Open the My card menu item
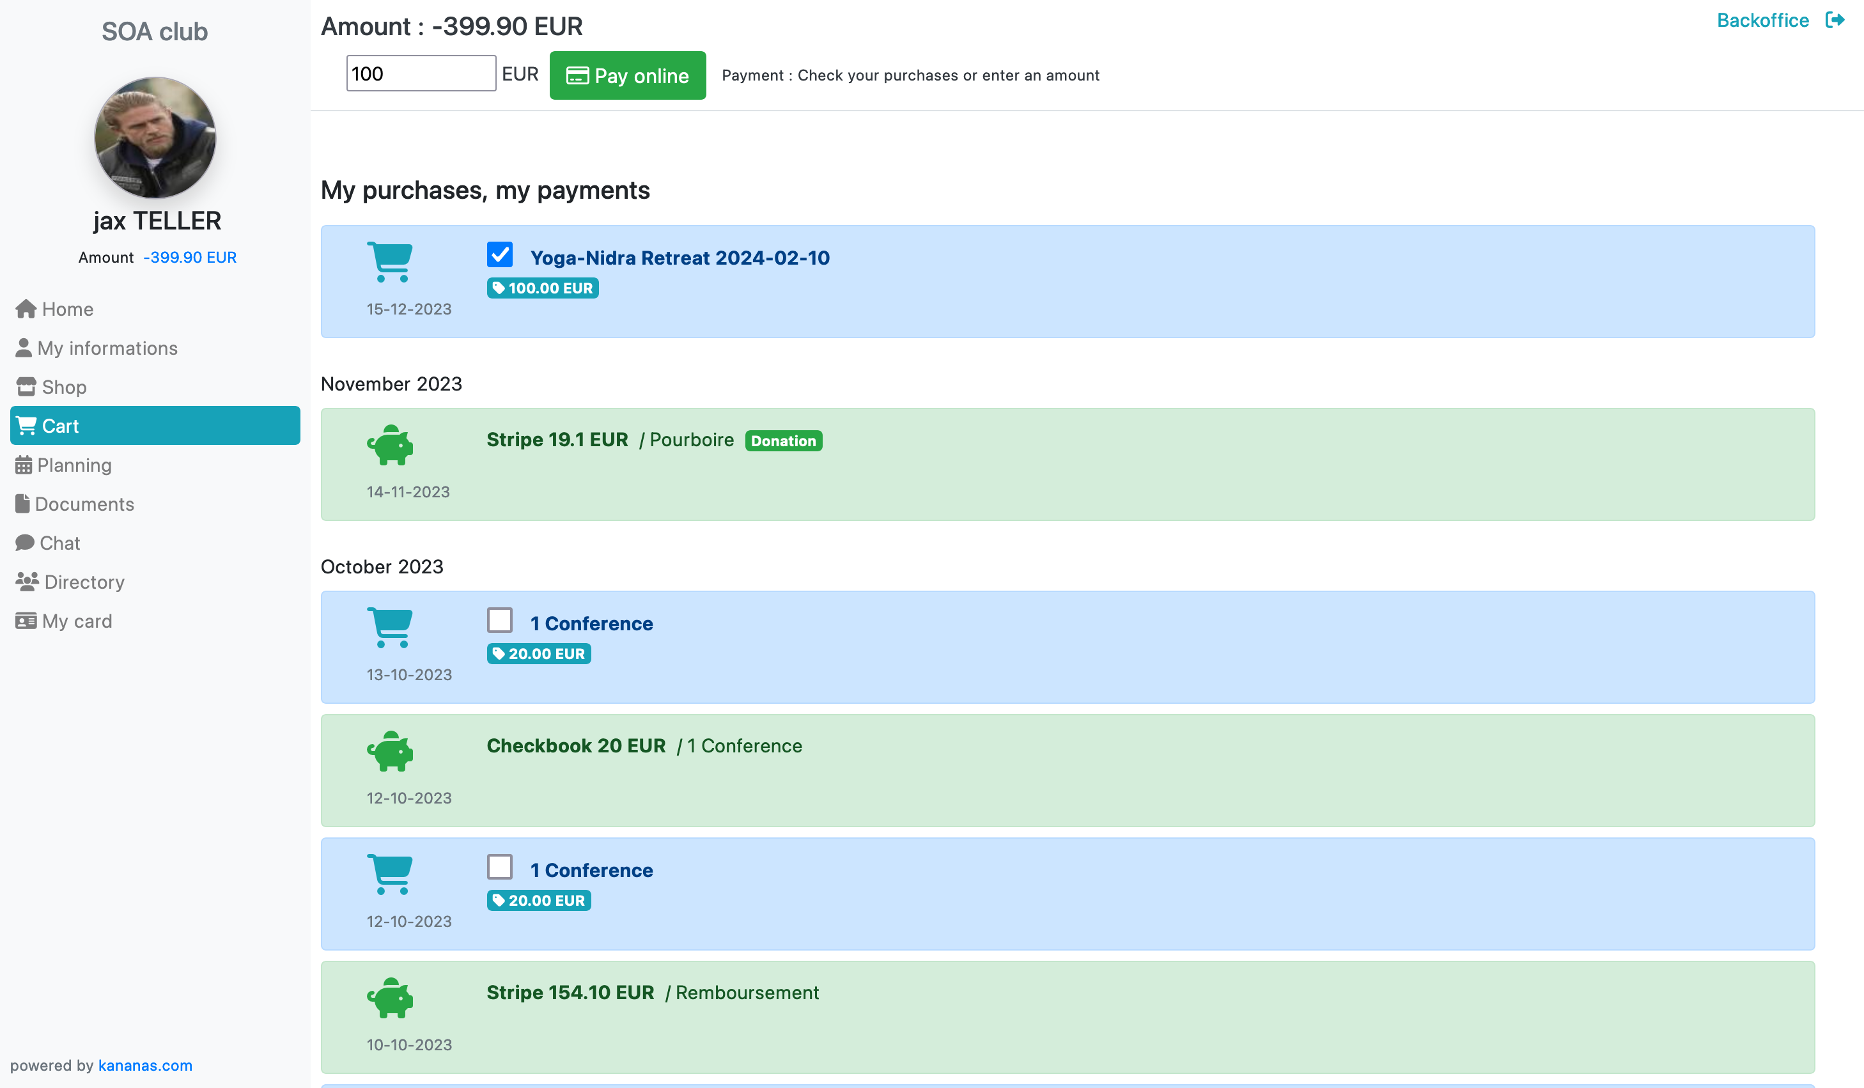 tap(155, 621)
